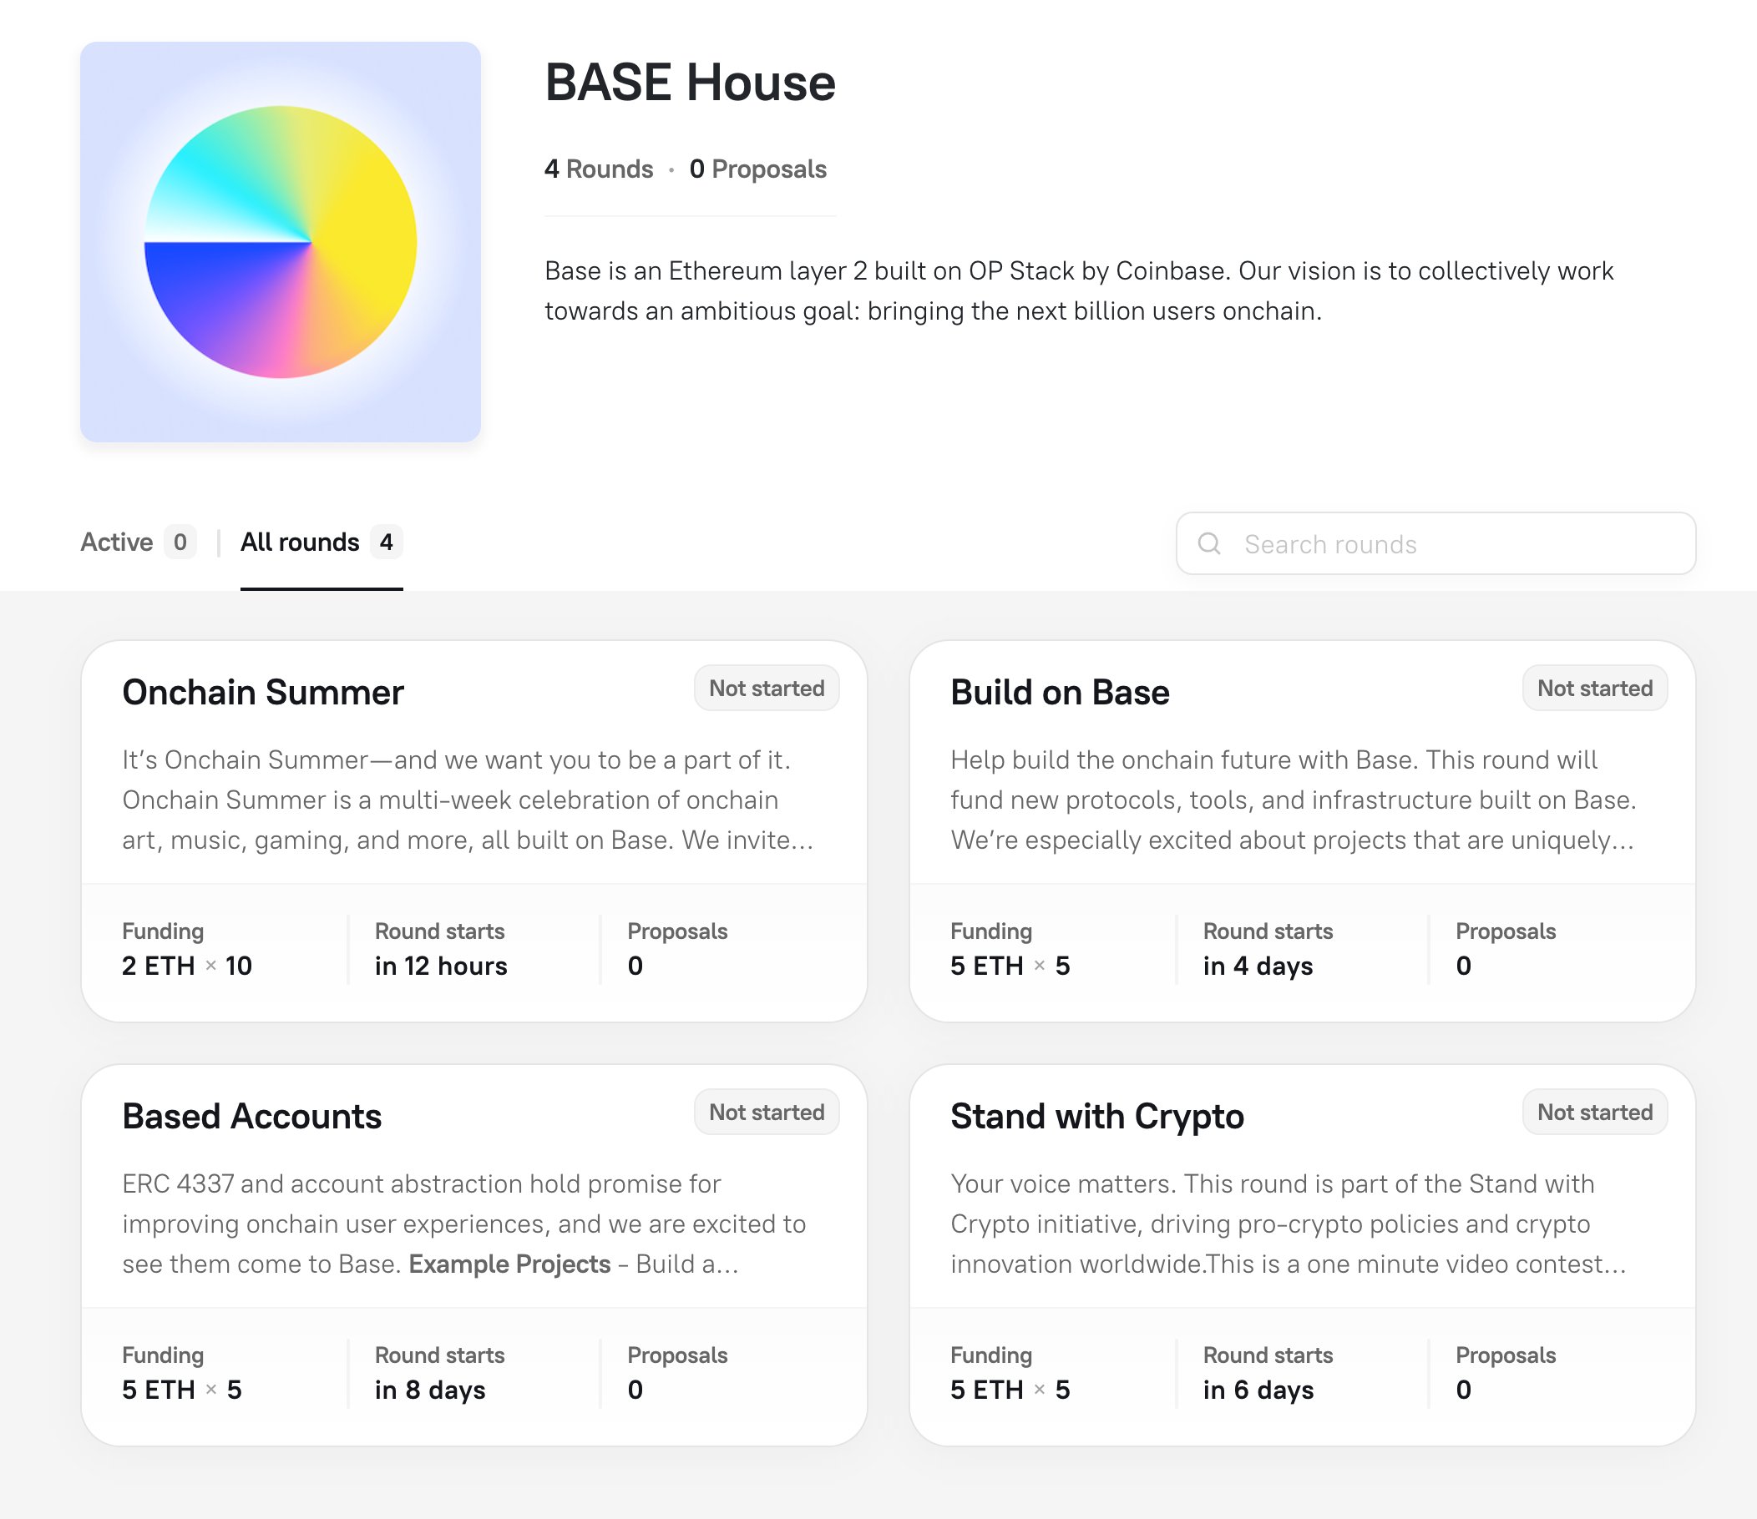Click the 0 Proposals header counter
Image resolution: width=1757 pixels, height=1519 pixels.
(x=757, y=169)
